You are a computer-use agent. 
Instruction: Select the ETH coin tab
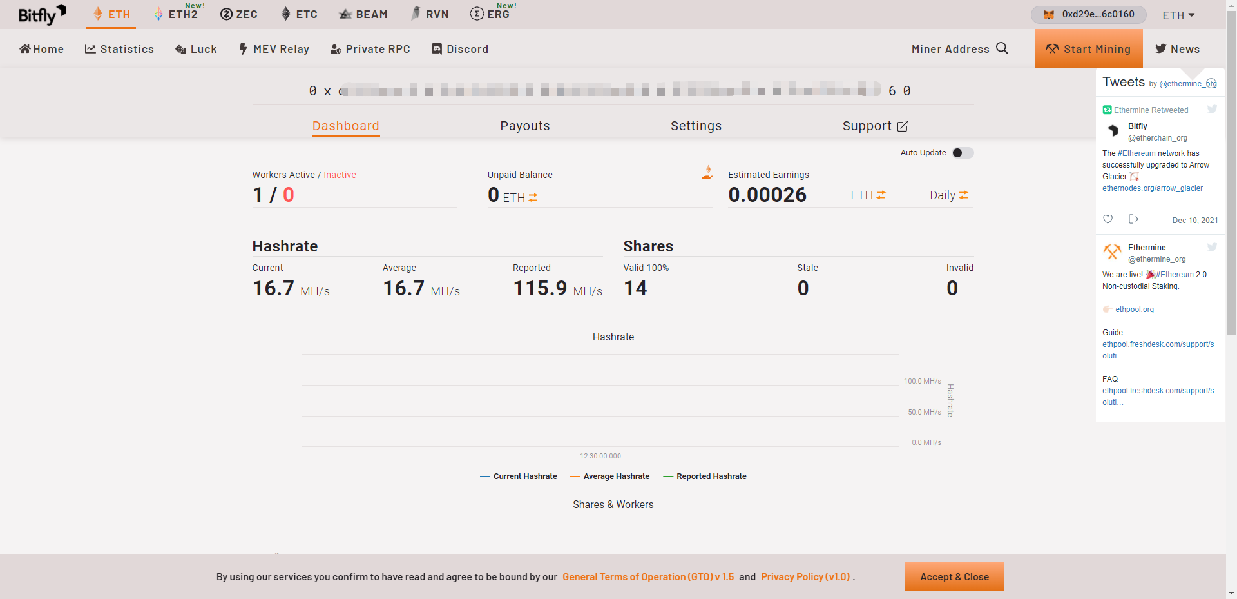pos(111,14)
